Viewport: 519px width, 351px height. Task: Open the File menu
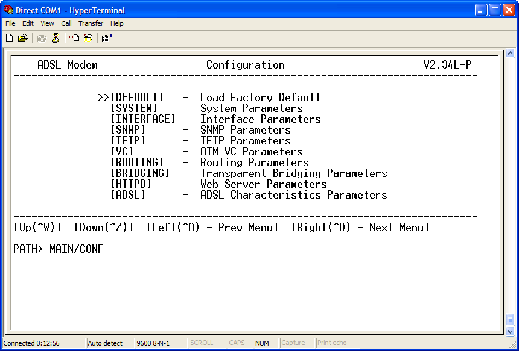click(10, 23)
